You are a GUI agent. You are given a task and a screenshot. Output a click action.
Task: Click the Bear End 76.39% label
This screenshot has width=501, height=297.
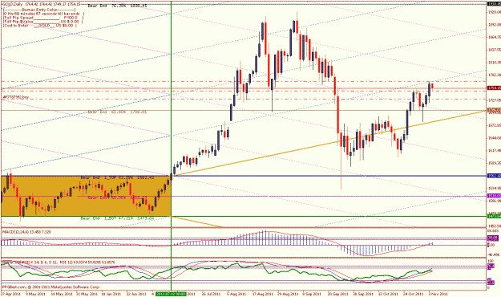pos(117,6)
